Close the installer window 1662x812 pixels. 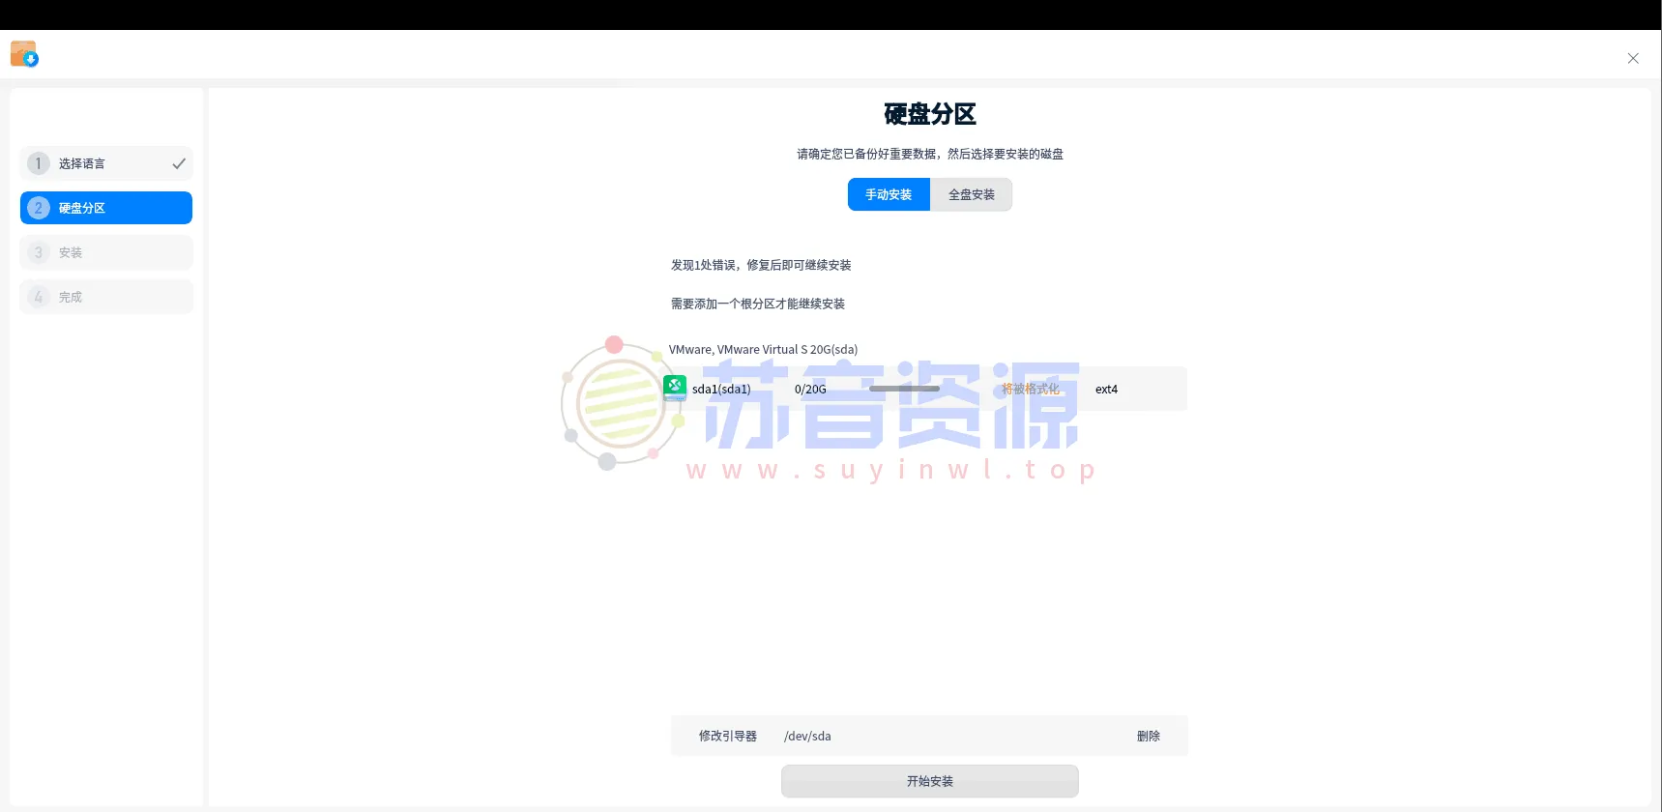[1633, 59]
